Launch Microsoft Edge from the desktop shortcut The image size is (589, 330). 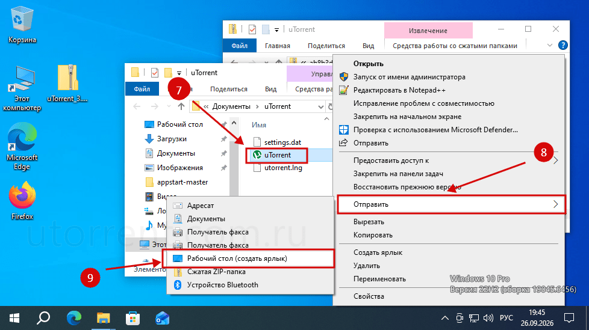pos(22,147)
